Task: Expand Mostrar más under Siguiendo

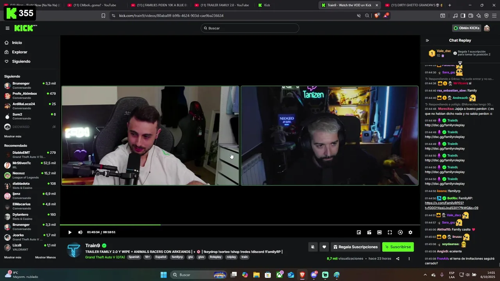Action: tap(12, 136)
